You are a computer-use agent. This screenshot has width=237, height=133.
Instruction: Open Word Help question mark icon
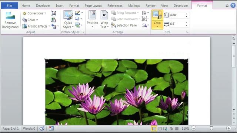pyautogui.click(x=233, y=6)
